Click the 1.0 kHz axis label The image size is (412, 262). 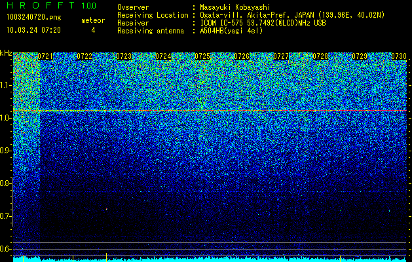pyautogui.click(x=5, y=119)
